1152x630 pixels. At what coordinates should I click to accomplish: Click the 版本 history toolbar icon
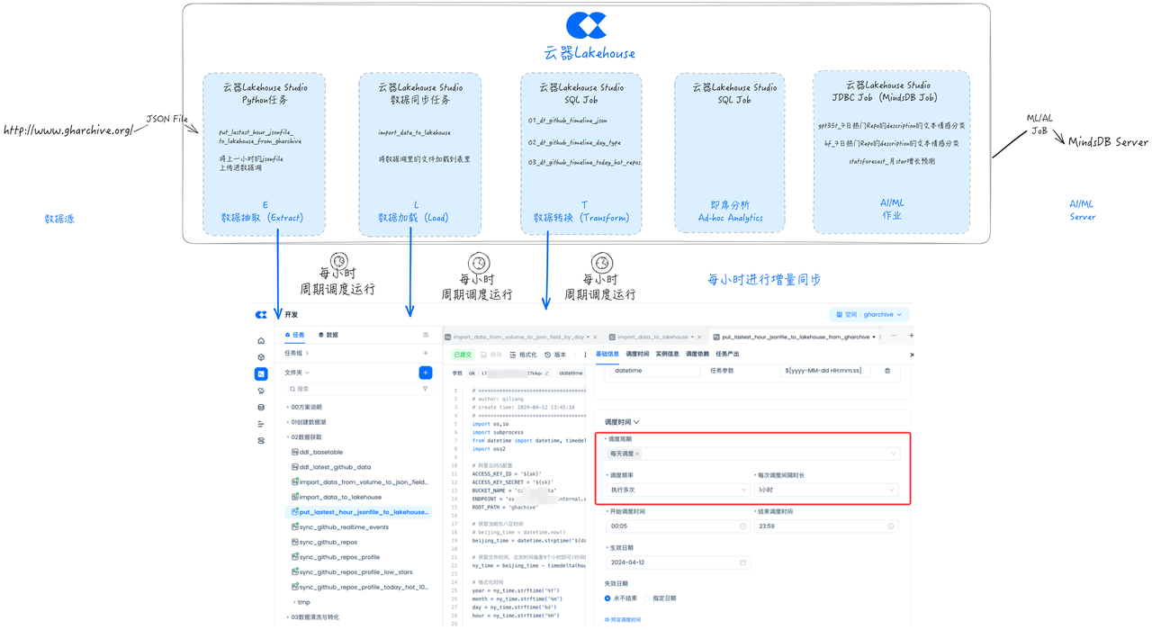555,355
